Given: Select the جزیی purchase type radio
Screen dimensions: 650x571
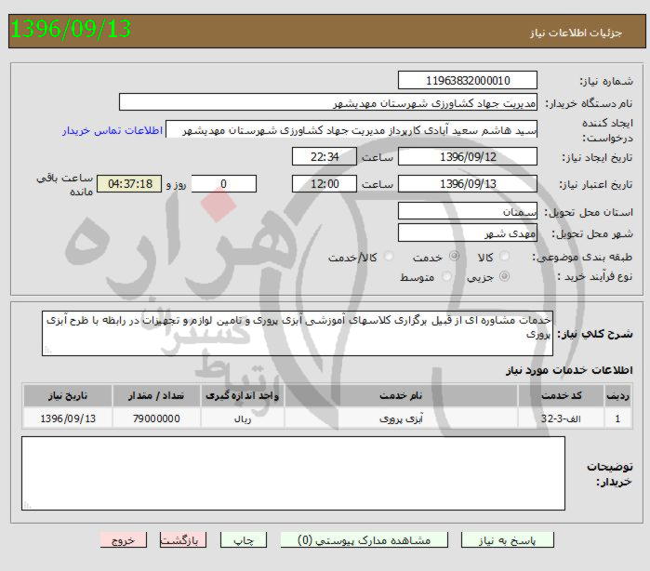Looking at the screenshot, I should pyautogui.click(x=505, y=276).
